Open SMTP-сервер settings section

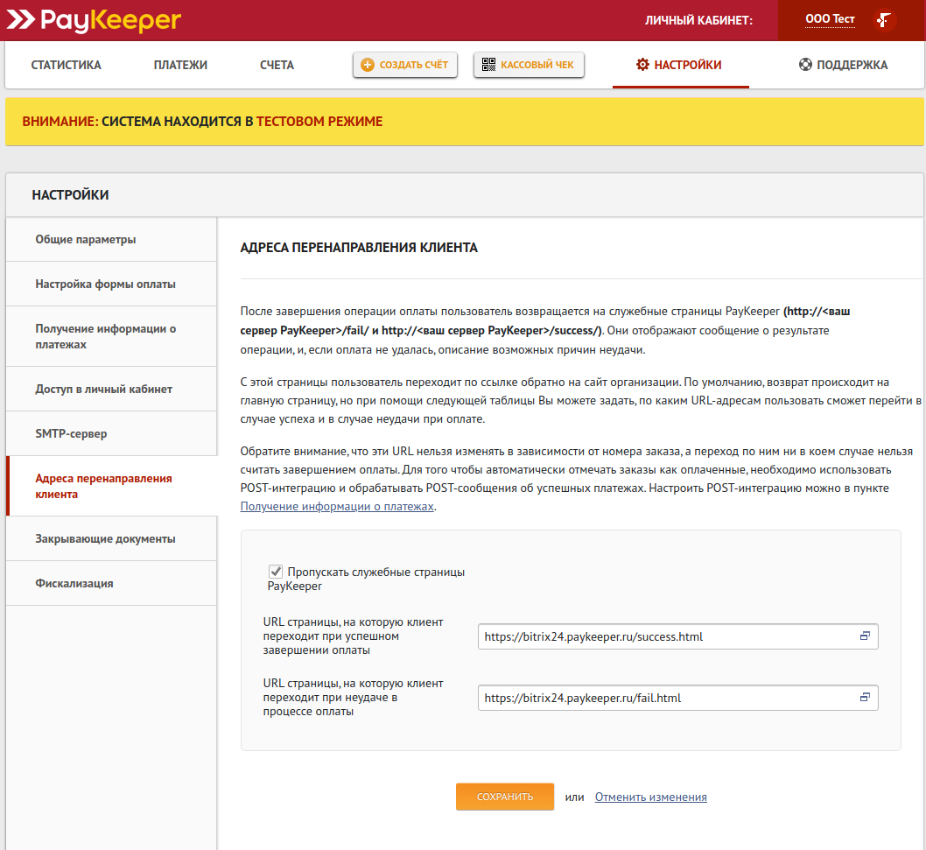[71, 433]
